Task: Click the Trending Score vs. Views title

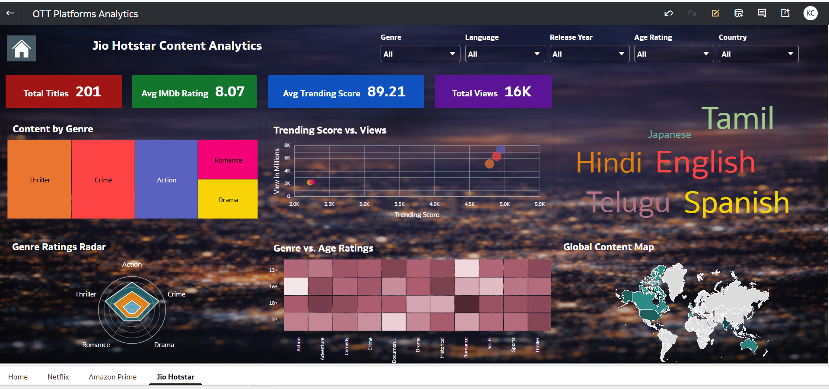Action: click(330, 130)
